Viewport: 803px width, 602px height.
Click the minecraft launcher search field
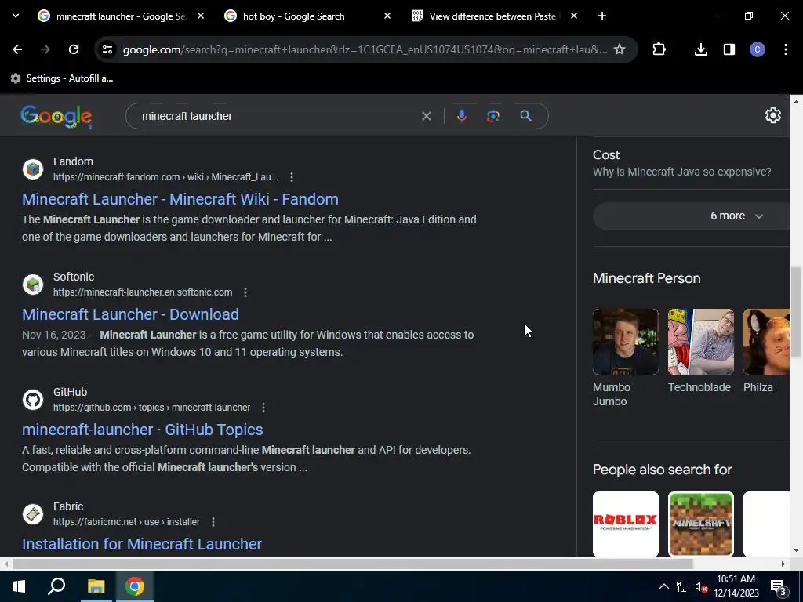pyautogui.click(x=277, y=116)
